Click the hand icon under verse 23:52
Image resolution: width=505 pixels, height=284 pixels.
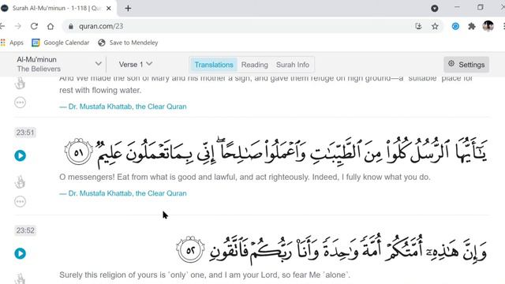[20, 278]
